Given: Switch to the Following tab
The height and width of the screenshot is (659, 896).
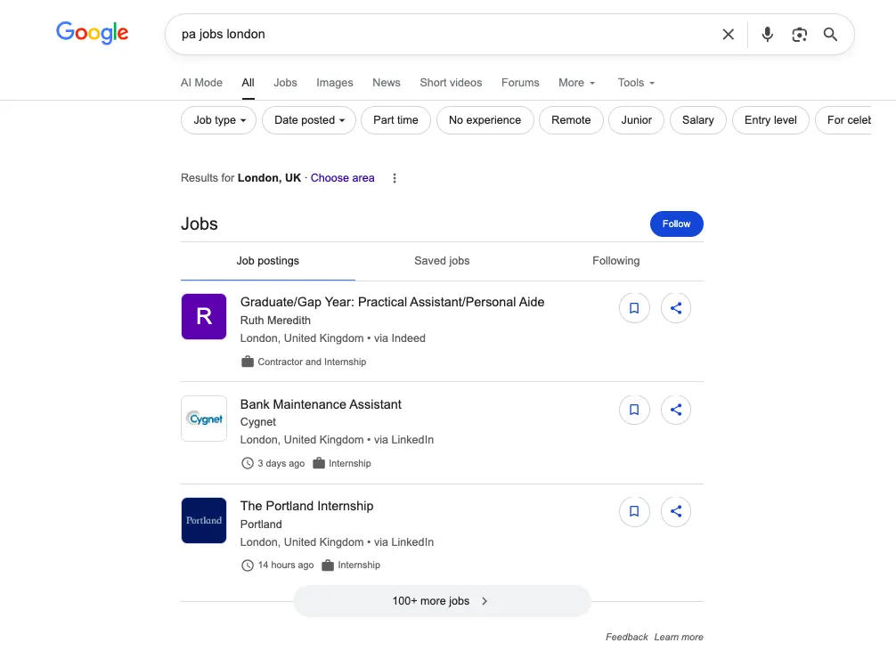Looking at the screenshot, I should [616, 261].
